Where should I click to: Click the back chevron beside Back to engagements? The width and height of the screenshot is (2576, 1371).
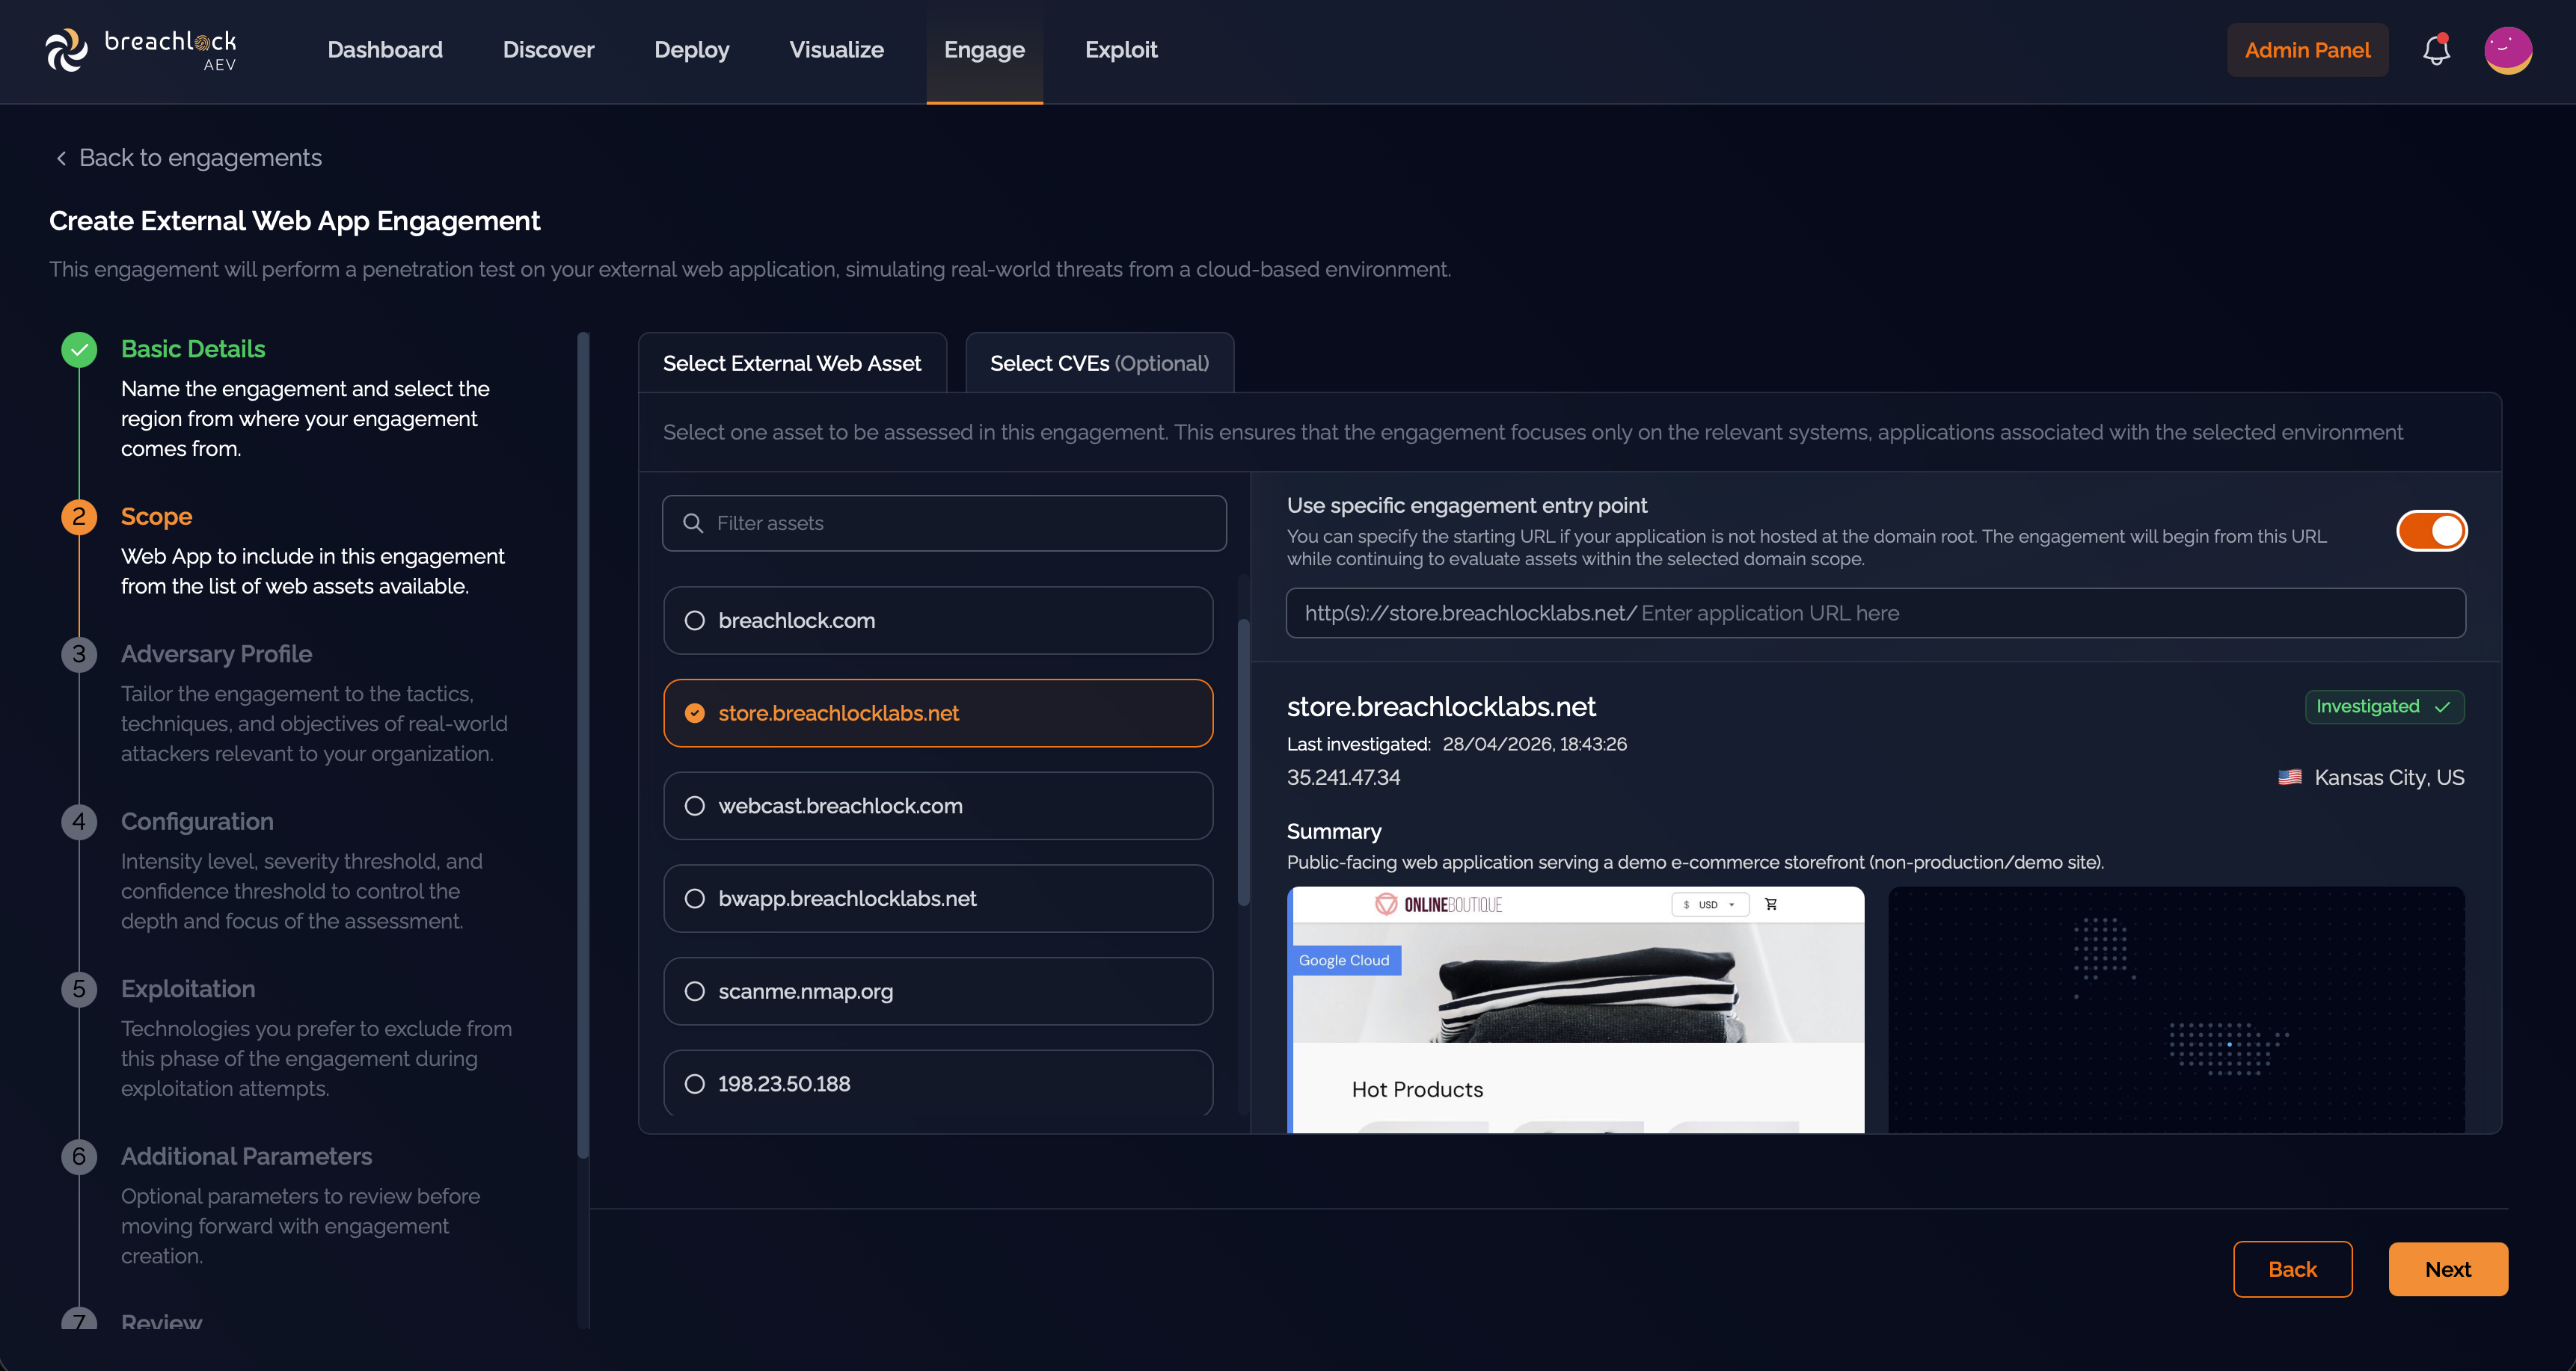click(x=61, y=158)
